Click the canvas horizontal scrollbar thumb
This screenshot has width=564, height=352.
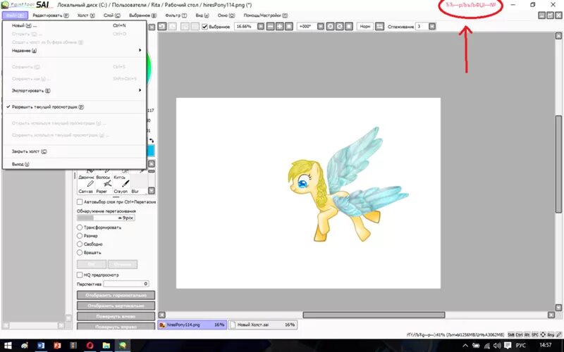coord(374,315)
